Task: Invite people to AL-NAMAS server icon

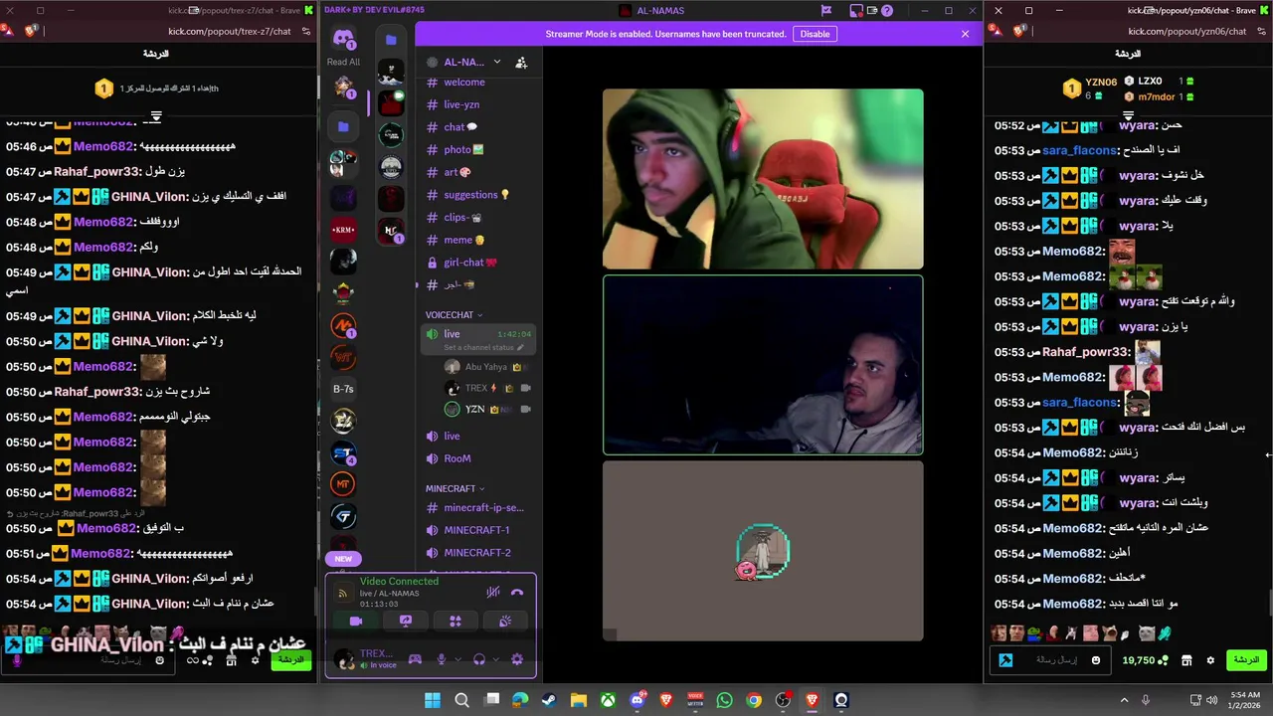Action: point(521,63)
